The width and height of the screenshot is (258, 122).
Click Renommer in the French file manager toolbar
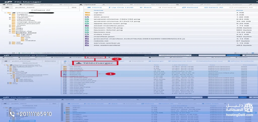[157, 57]
